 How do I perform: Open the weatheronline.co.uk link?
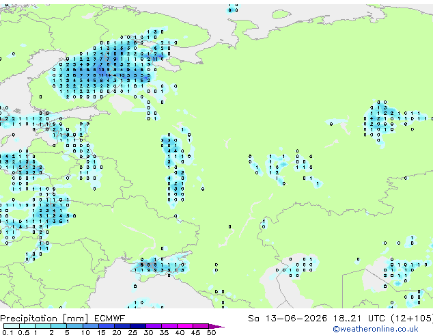376,329
